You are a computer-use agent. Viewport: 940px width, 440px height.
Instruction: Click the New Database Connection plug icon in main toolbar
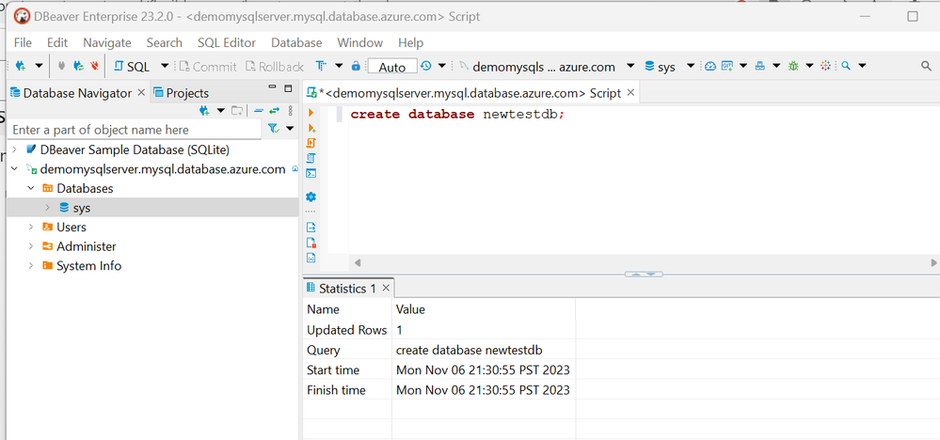[x=21, y=66]
